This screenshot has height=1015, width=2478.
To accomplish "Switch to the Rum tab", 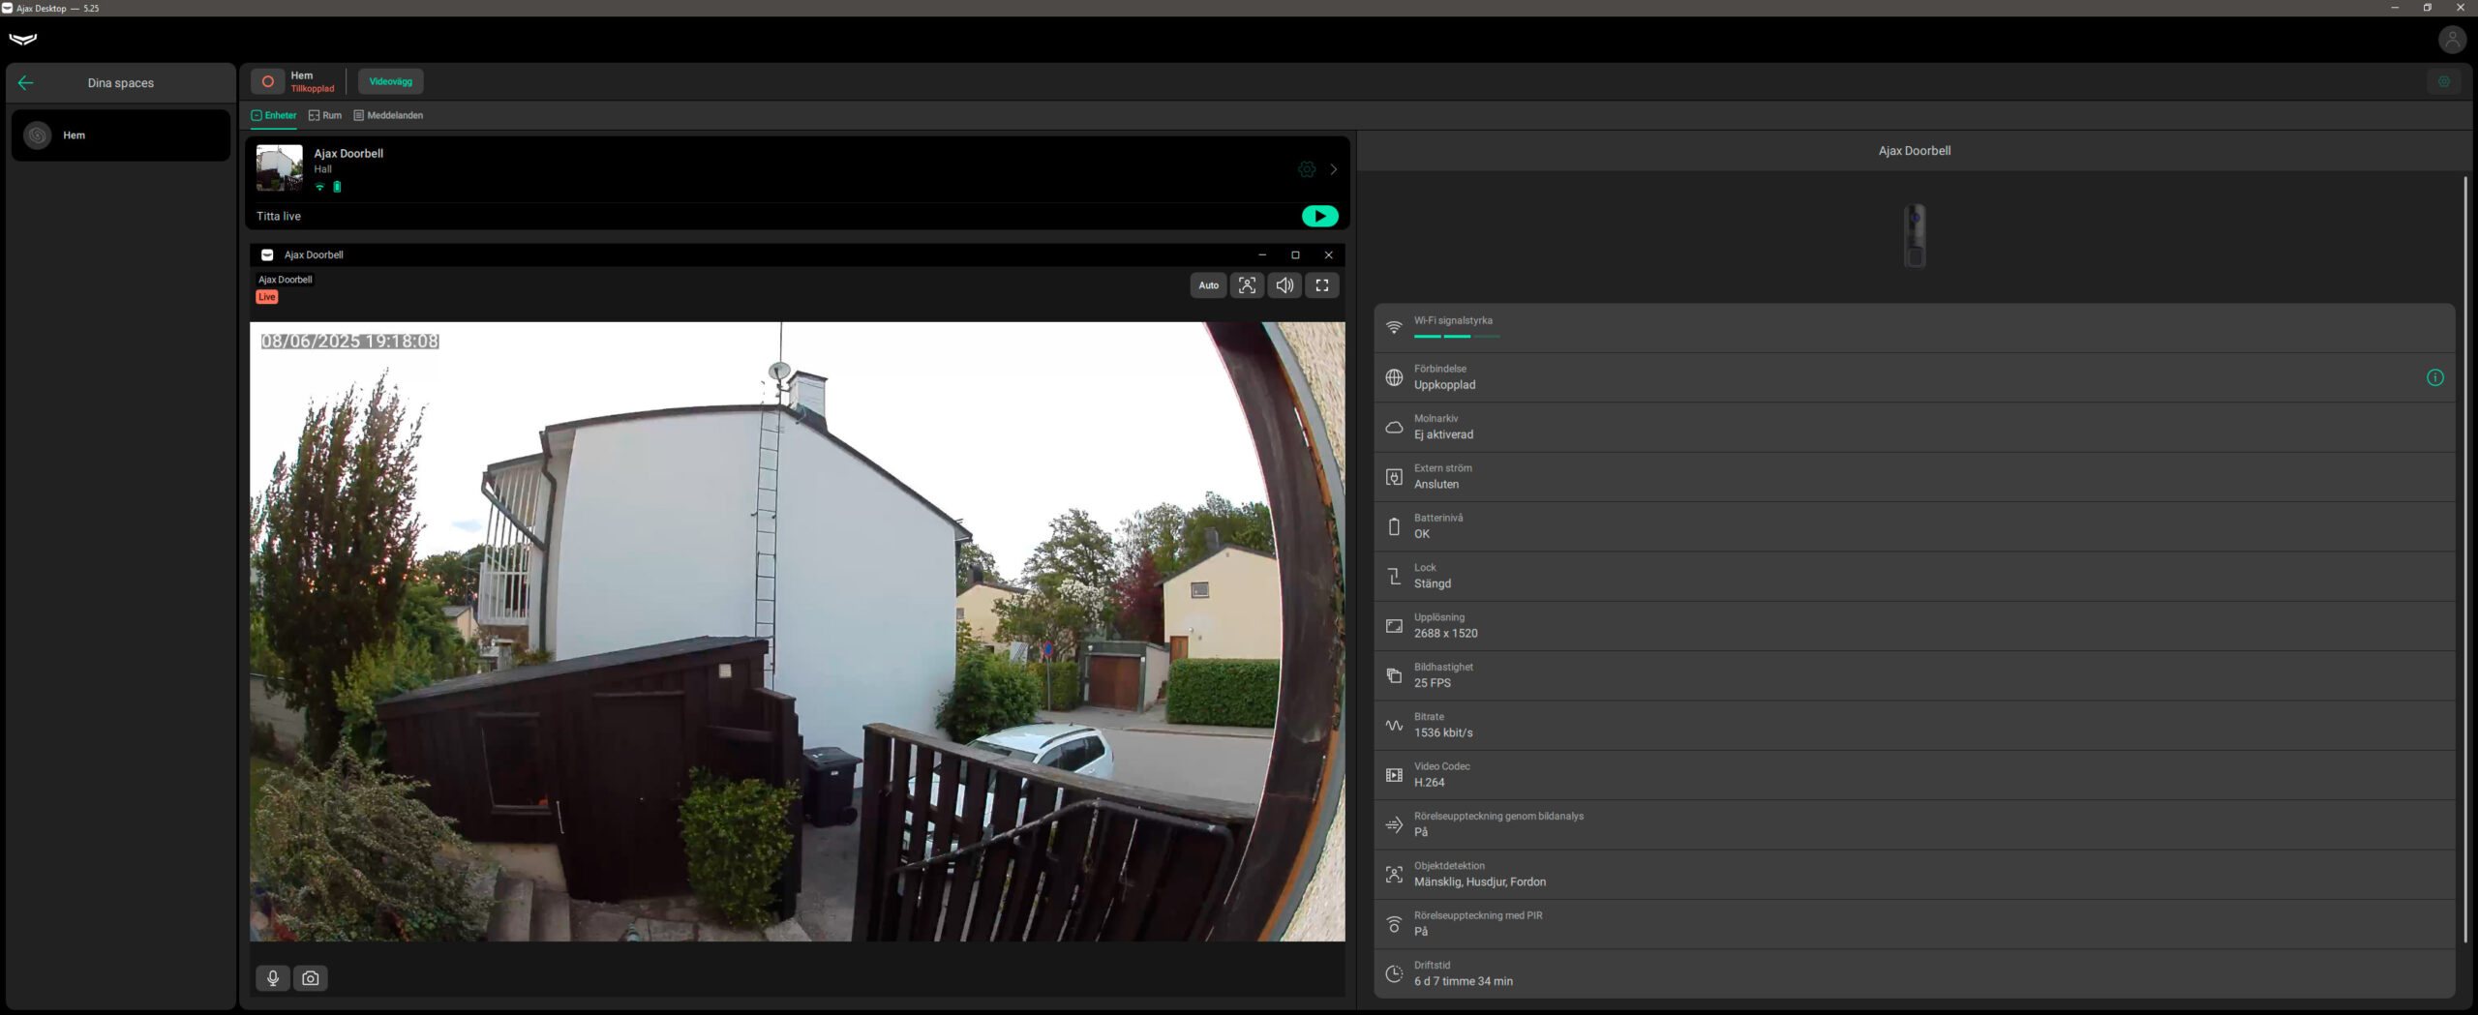I will (325, 115).
